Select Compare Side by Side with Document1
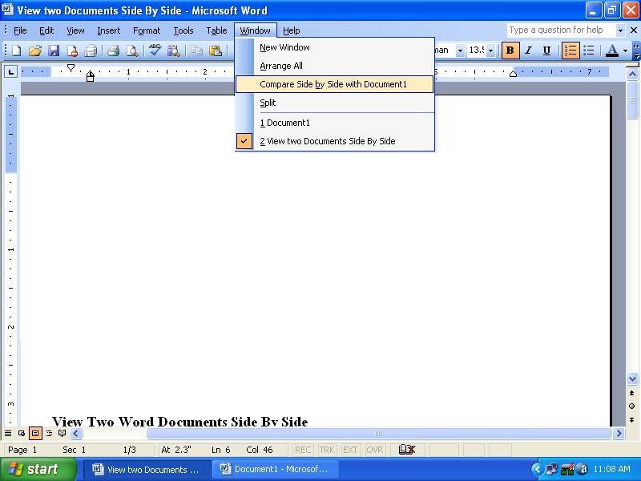Image resolution: width=641 pixels, height=481 pixels. point(334,83)
